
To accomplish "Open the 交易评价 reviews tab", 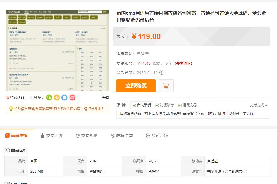I will 51,136.
